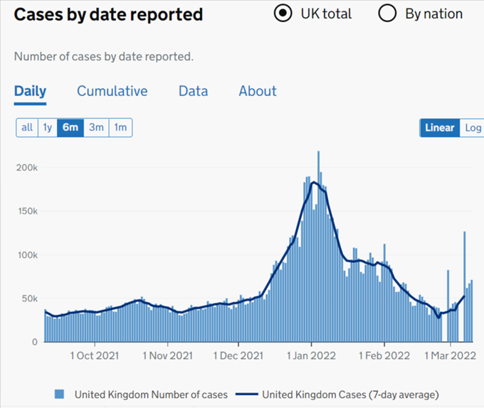Image resolution: width=484 pixels, height=408 pixels.
Task: Select the UK total radio button
Action: 283,14
